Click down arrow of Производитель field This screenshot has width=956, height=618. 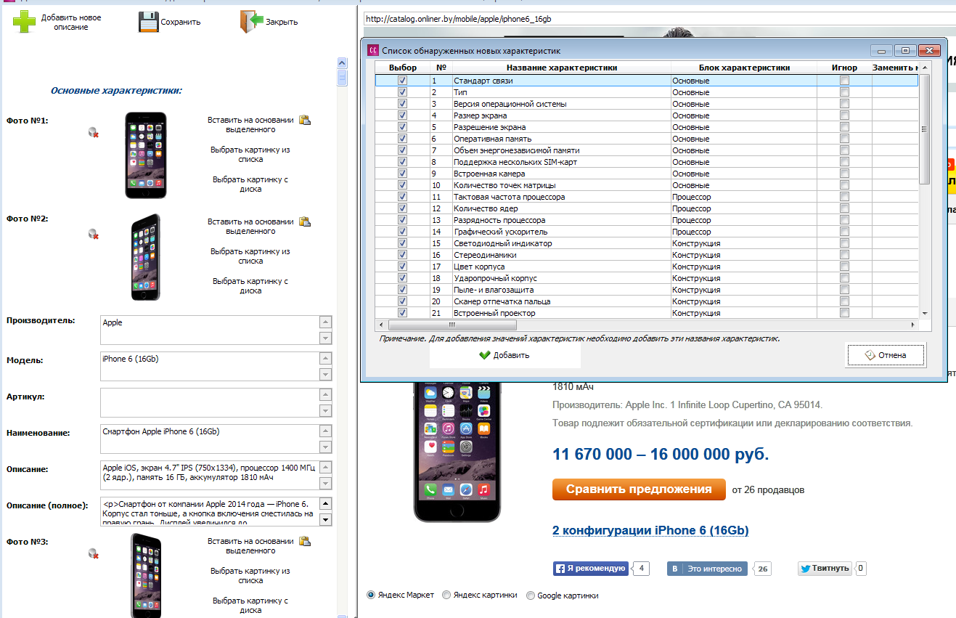pyautogui.click(x=326, y=338)
